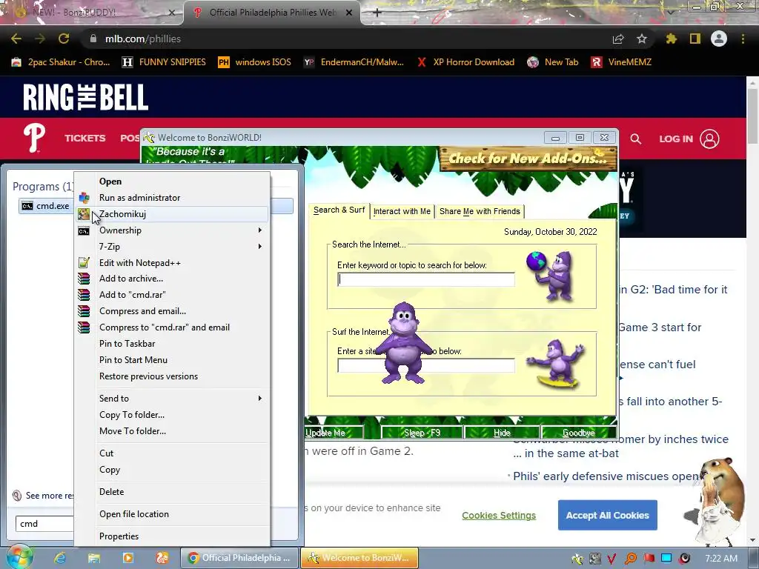Screen dimensions: 759x569
Task: Choose Pin to Start Menu
Action: tap(172, 360)
